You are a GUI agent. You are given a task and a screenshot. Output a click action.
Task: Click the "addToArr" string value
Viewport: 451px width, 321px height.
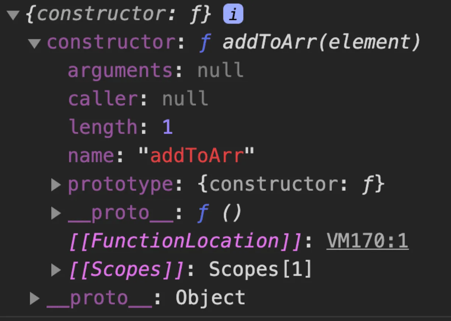click(x=197, y=156)
